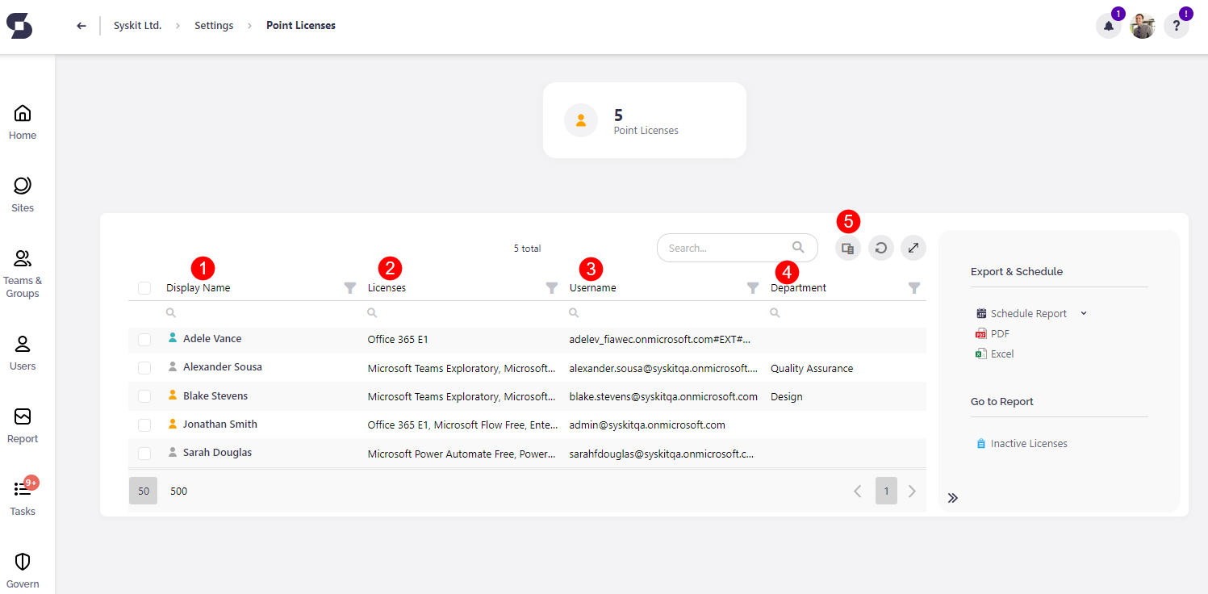Open the Help menu via question mark icon
The height and width of the screenshot is (594, 1208).
pyautogui.click(x=1176, y=26)
